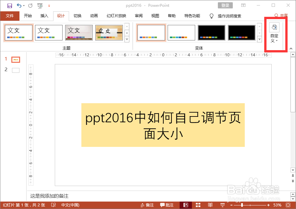296x209 pixels.
Task: Open the 视图 tab
Action: [155, 16]
